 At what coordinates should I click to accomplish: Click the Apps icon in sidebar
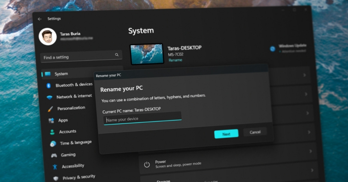click(51, 121)
